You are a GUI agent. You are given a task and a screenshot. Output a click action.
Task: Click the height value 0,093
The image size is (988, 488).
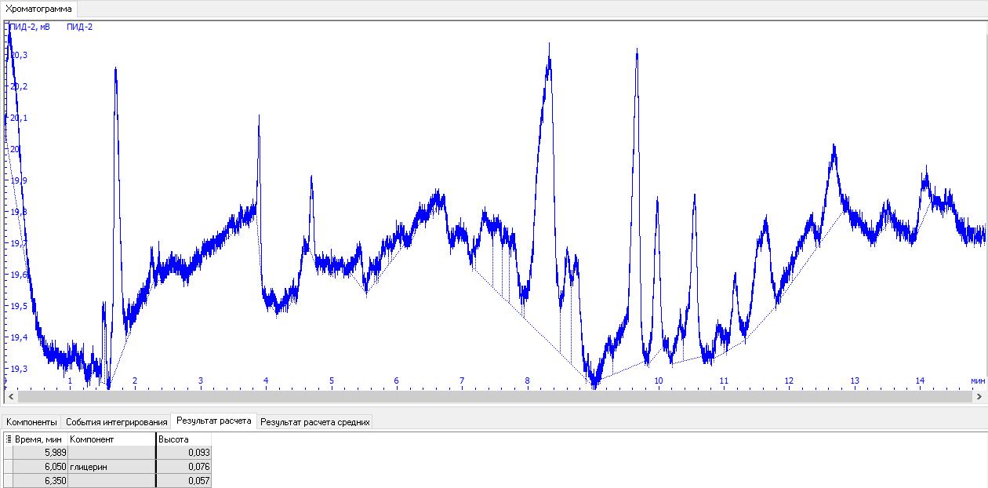pyautogui.click(x=183, y=453)
